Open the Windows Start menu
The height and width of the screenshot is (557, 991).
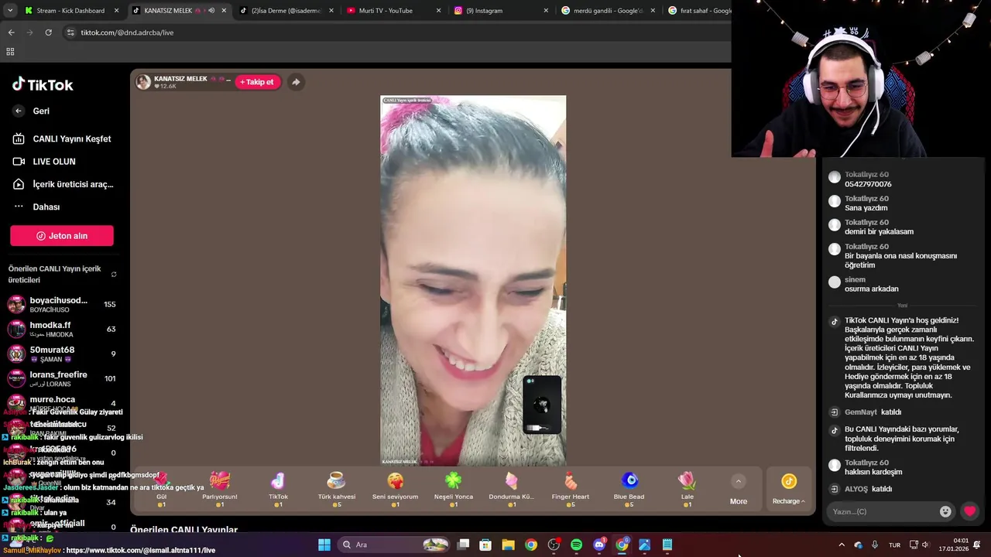(x=324, y=545)
